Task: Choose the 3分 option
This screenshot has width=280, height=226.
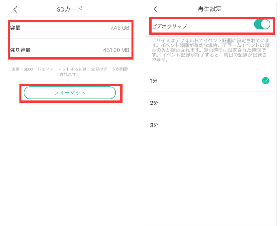Action: (210, 125)
